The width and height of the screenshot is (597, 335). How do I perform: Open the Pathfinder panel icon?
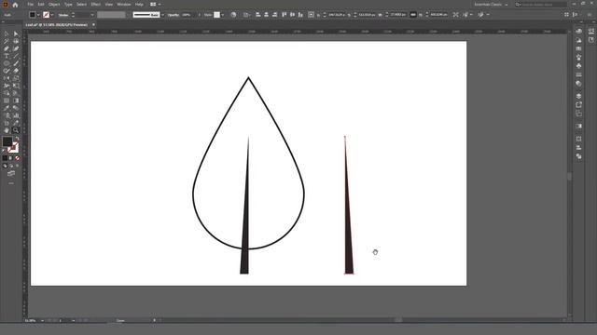pos(578,156)
